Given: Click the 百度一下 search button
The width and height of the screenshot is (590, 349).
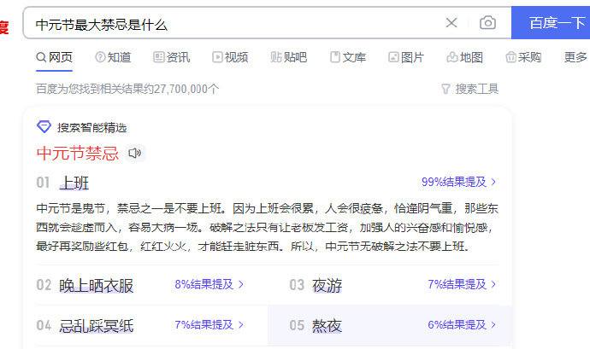Looking at the screenshot, I should [x=551, y=22].
